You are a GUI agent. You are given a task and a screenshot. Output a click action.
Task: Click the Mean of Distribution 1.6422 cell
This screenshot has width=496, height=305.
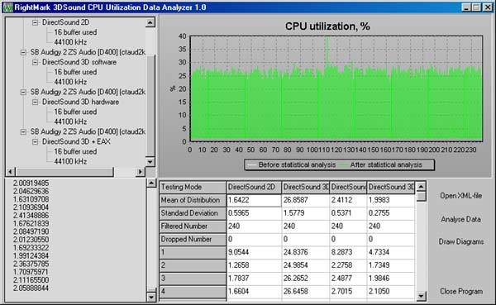254,200
